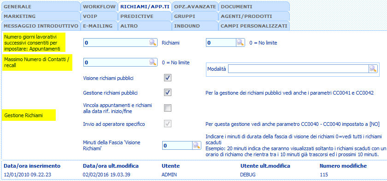This screenshot has height=181, width=387.
Task: Open lookup icon for Minuti della Fascia field
Action: (197, 146)
